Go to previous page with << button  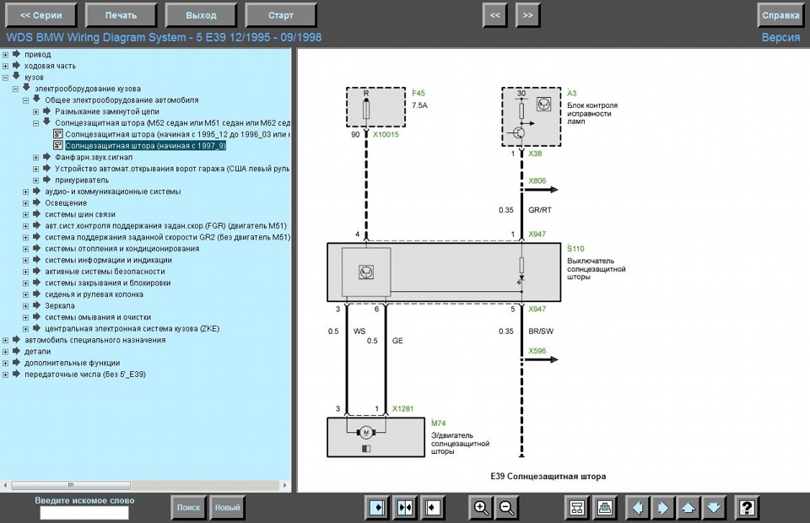click(495, 15)
